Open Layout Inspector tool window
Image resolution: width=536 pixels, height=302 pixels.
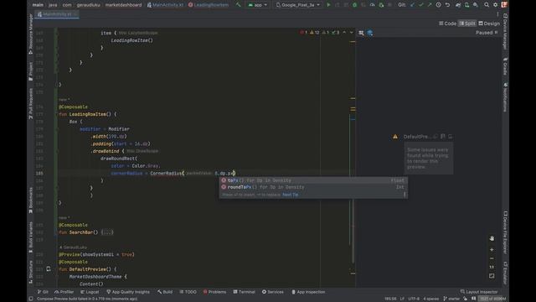478,292
